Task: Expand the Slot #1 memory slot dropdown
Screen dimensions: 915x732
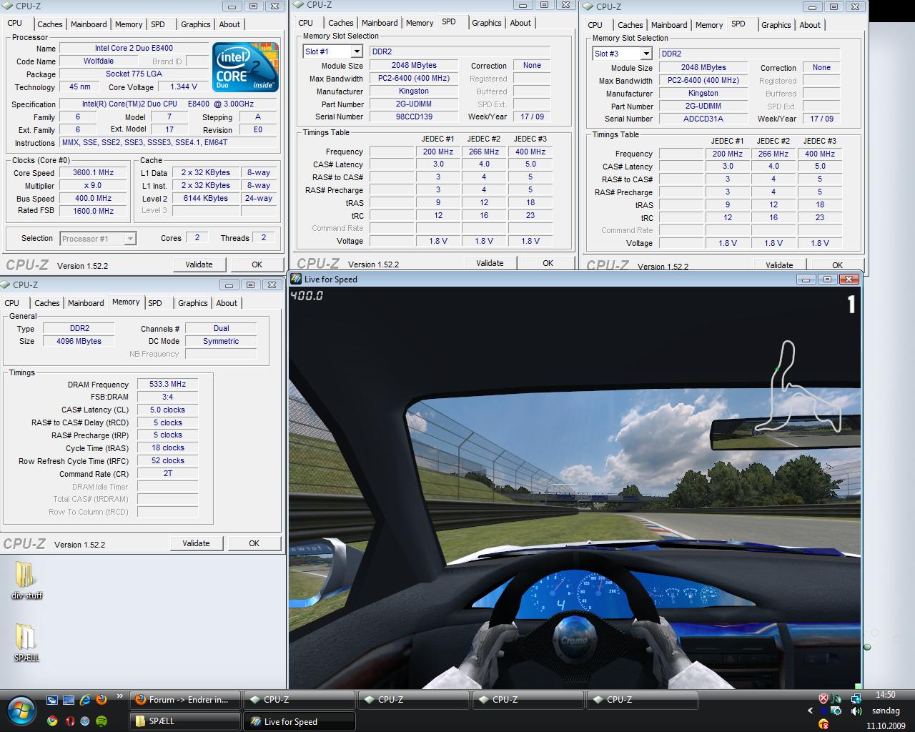Action: coord(356,51)
